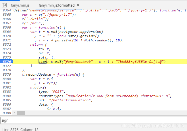Screen dimensions: 187x131
Task: Click the ts: r, property line
Action: [x=45, y=49]
